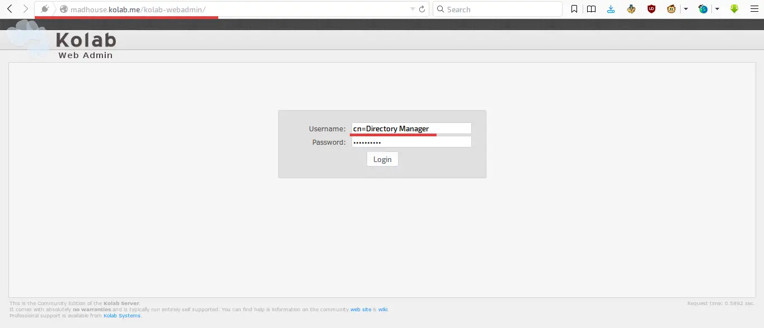
Task: Expand the dropdown beside the globe extension
Action: pyautogui.click(x=717, y=9)
